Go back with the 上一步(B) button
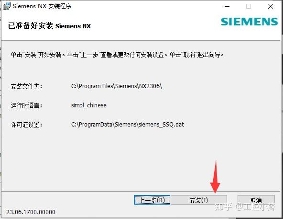Image resolution: width=283 pixels, height=219 pixels. pyautogui.click(x=152, y=200)
